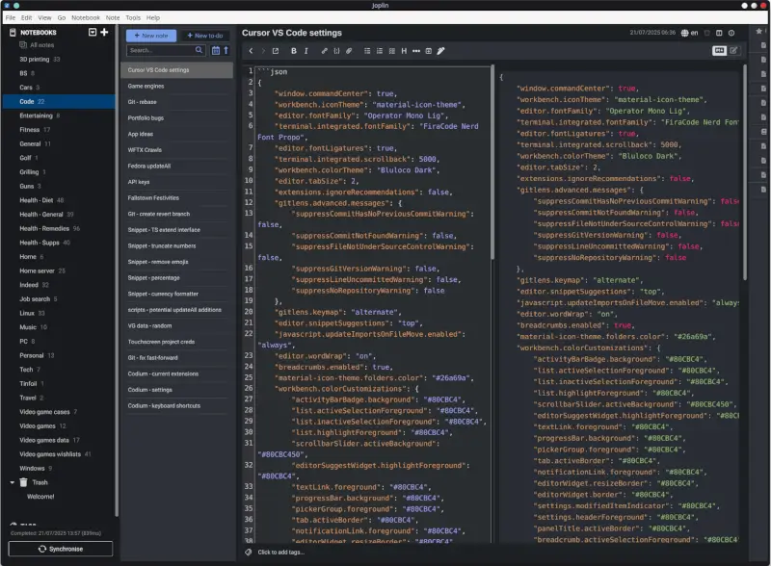Screen dimensions: 771x566
Task: Open spell checker language en
Action: [x=689, y=33]
